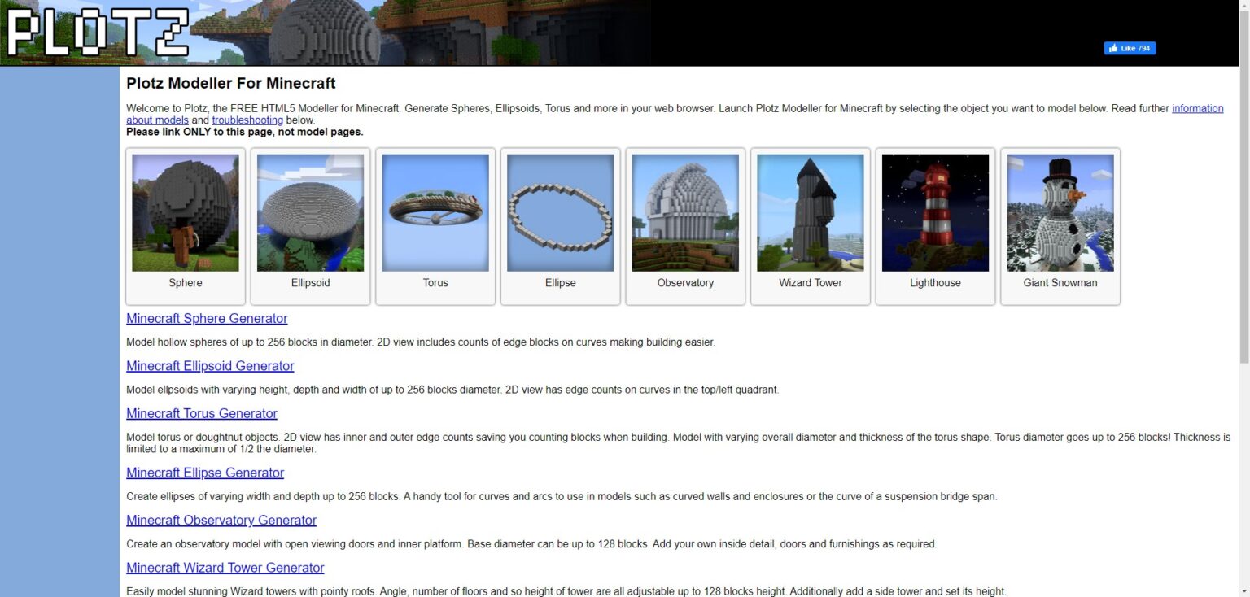
Task: Launch the Ellipse model thumbnail
Action: click(560, 213)
